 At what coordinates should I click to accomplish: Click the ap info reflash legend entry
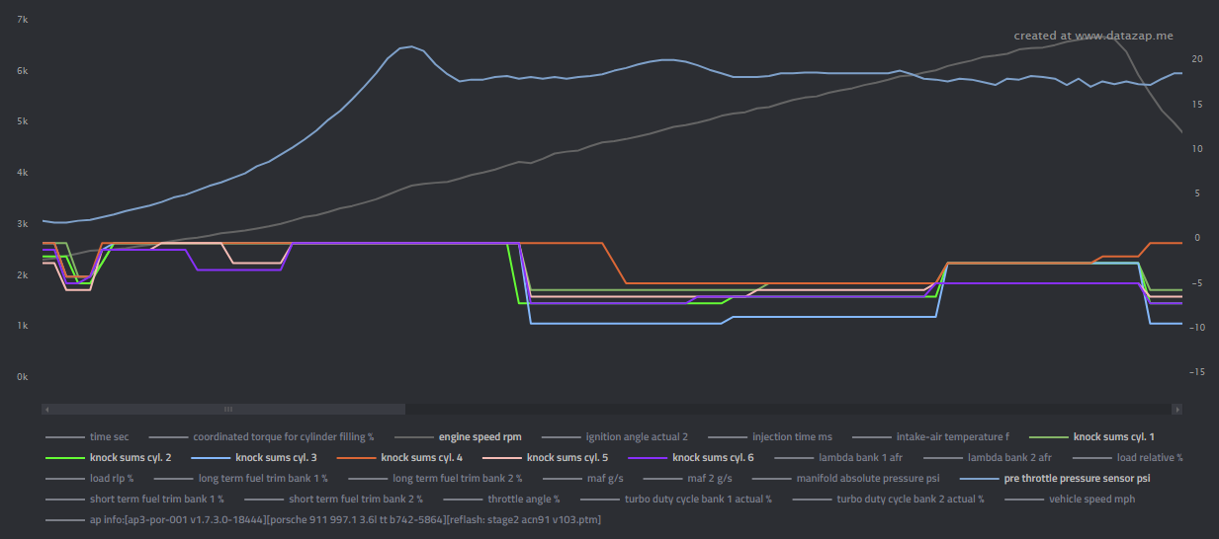(x=345, y=519)
